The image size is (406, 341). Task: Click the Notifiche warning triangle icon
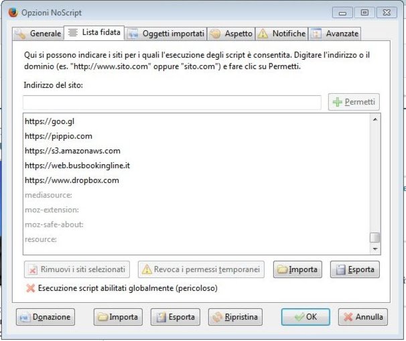[x=263, y=33]
